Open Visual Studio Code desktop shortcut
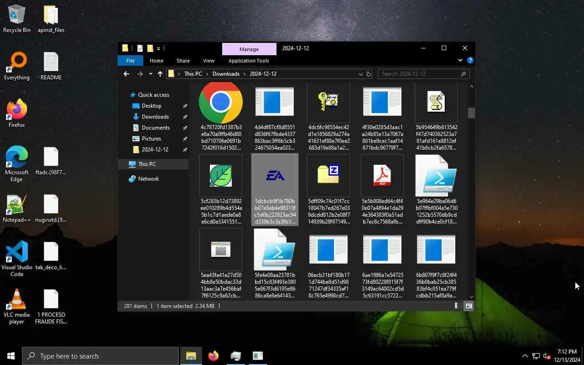The height and width of the screenshot is (365, 584). tap(17, 260)
